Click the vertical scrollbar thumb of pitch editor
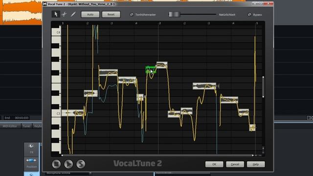This screenshot has height=176, width=313. point(263,87)
